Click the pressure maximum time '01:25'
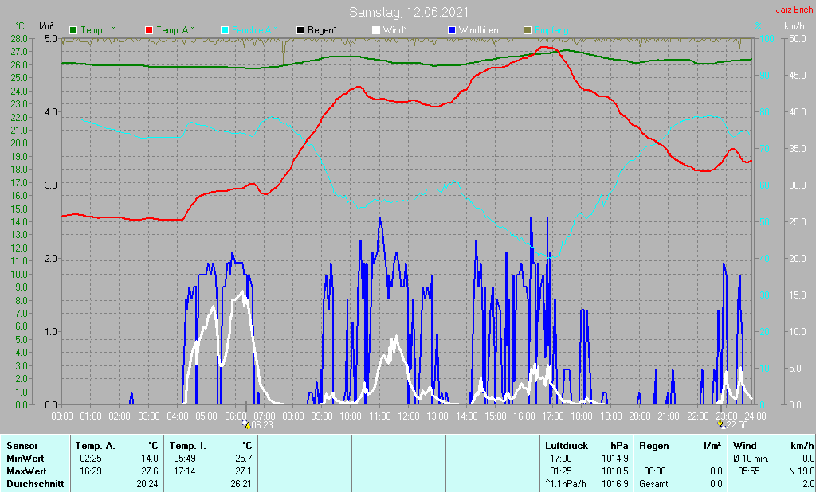Screen dimensions: 816x492 coord(561,471)
